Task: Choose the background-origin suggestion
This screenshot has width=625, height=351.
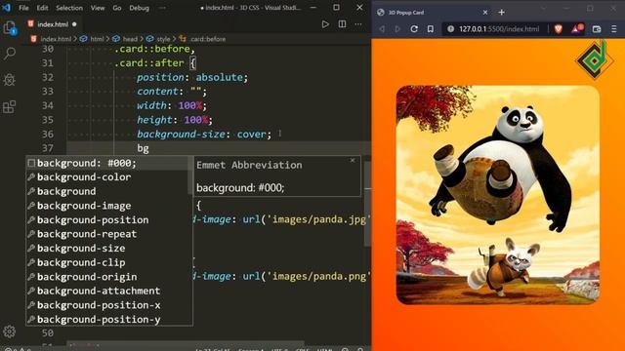Action: (108, 277)
